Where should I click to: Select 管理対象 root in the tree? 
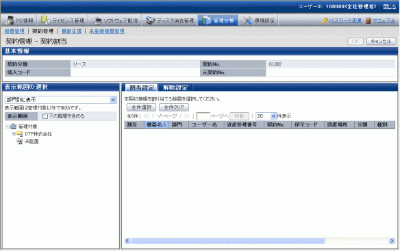click(28, 127)
